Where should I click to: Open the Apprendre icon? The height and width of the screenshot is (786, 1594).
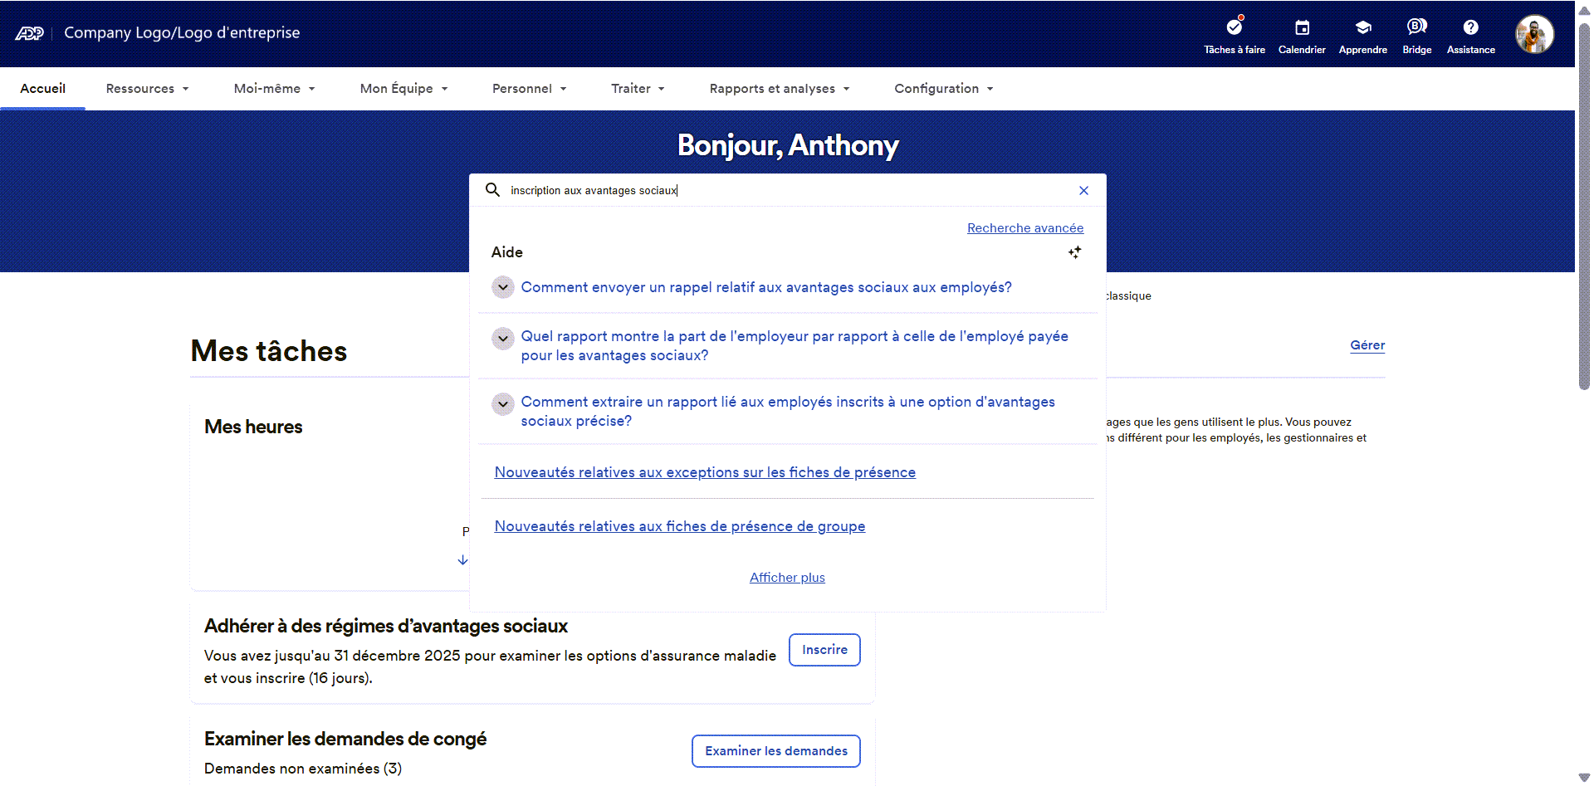[1362, 27]
